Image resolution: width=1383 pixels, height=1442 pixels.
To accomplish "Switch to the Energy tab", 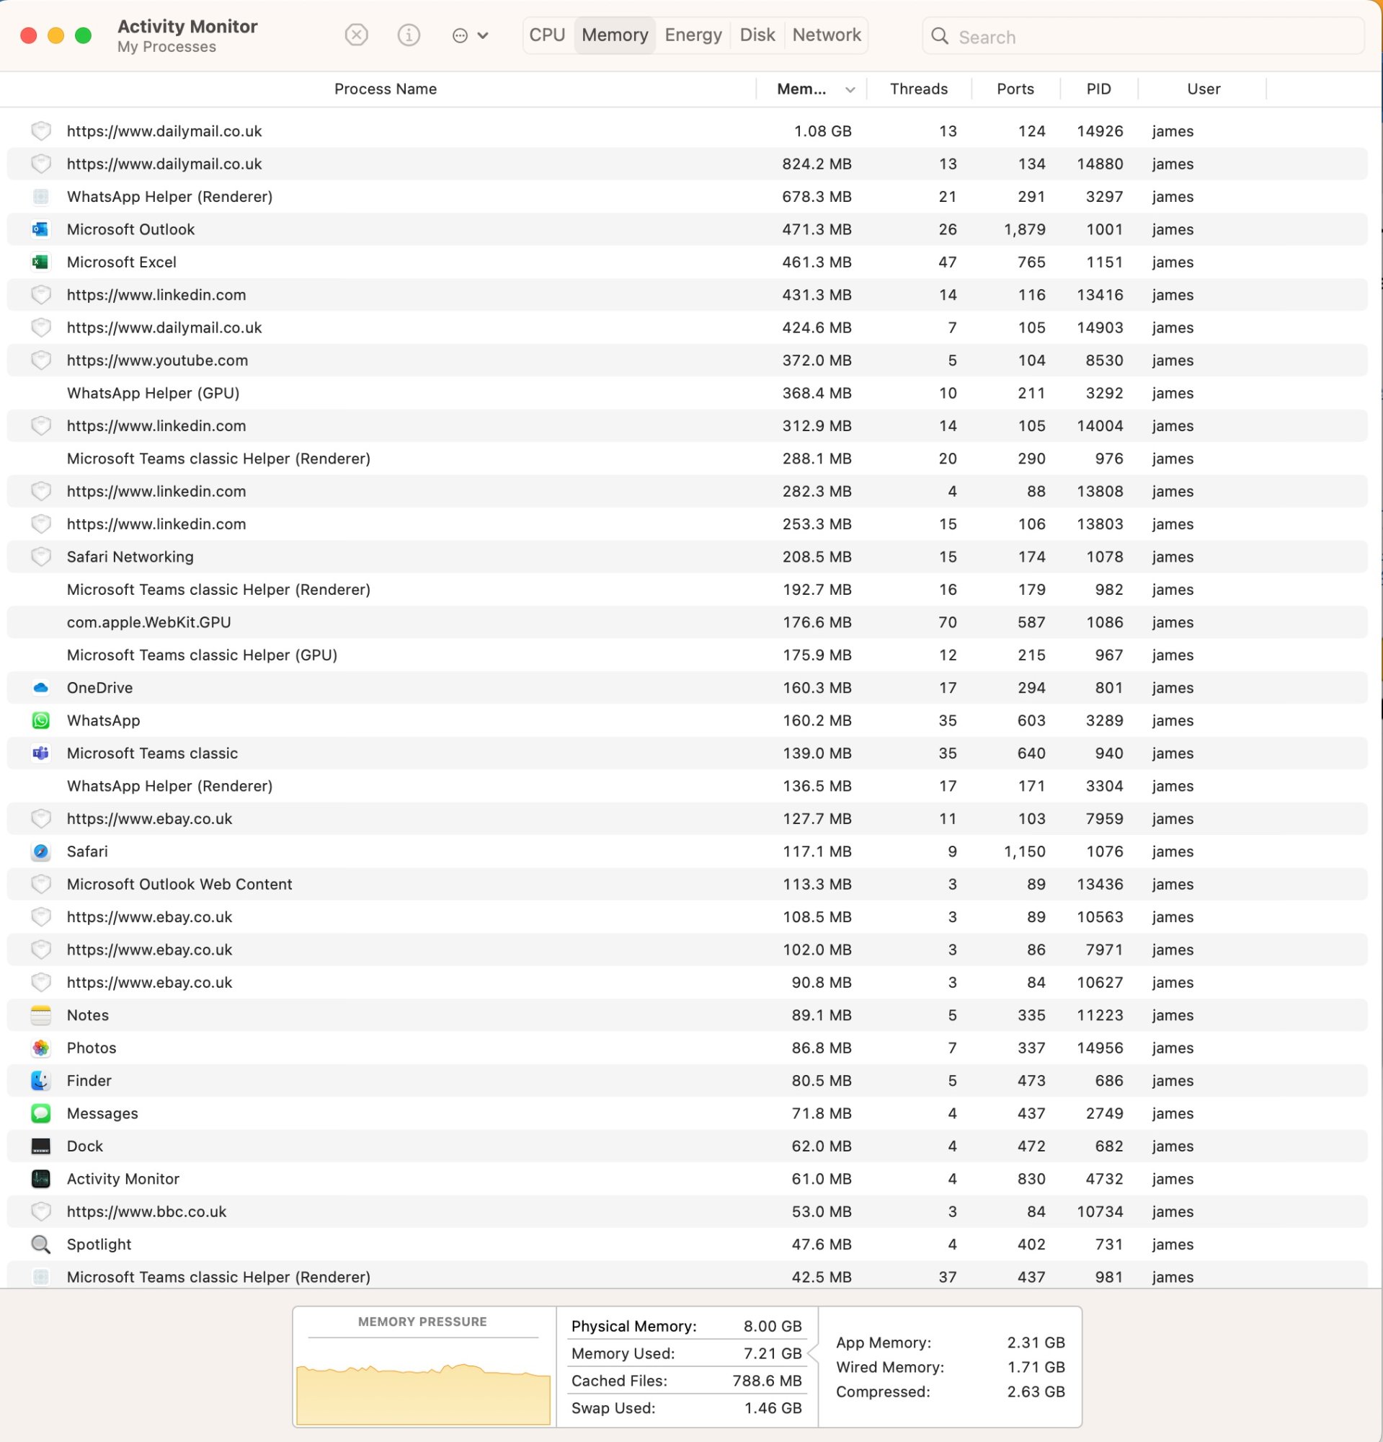I will [x=693, y=35].
